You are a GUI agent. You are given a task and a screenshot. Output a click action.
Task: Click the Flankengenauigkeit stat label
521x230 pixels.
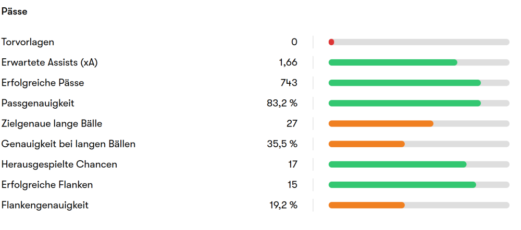(x=45, y=205)
